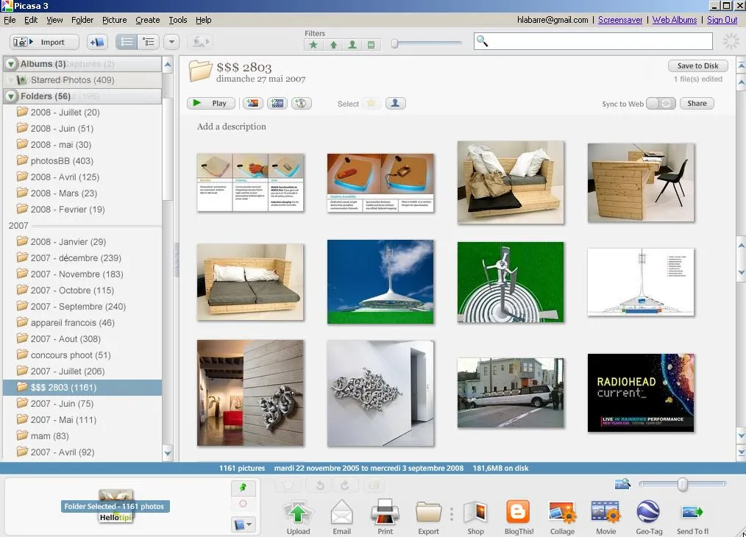Click the Movie maker icon
The image size is (746, 537).
click(x=605, y=513)
